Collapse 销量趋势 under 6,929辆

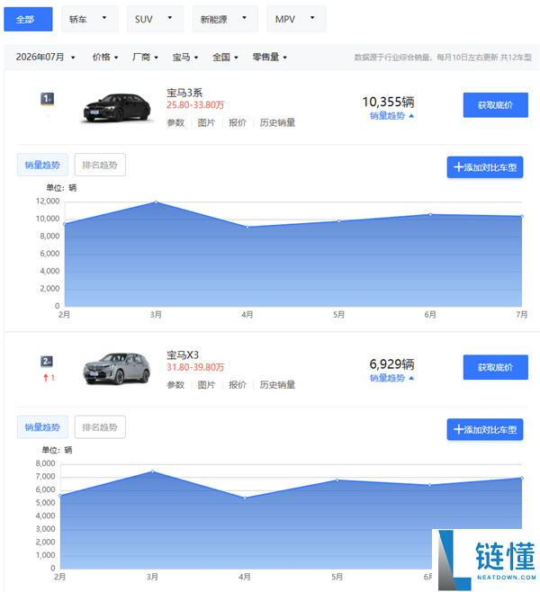391,378
